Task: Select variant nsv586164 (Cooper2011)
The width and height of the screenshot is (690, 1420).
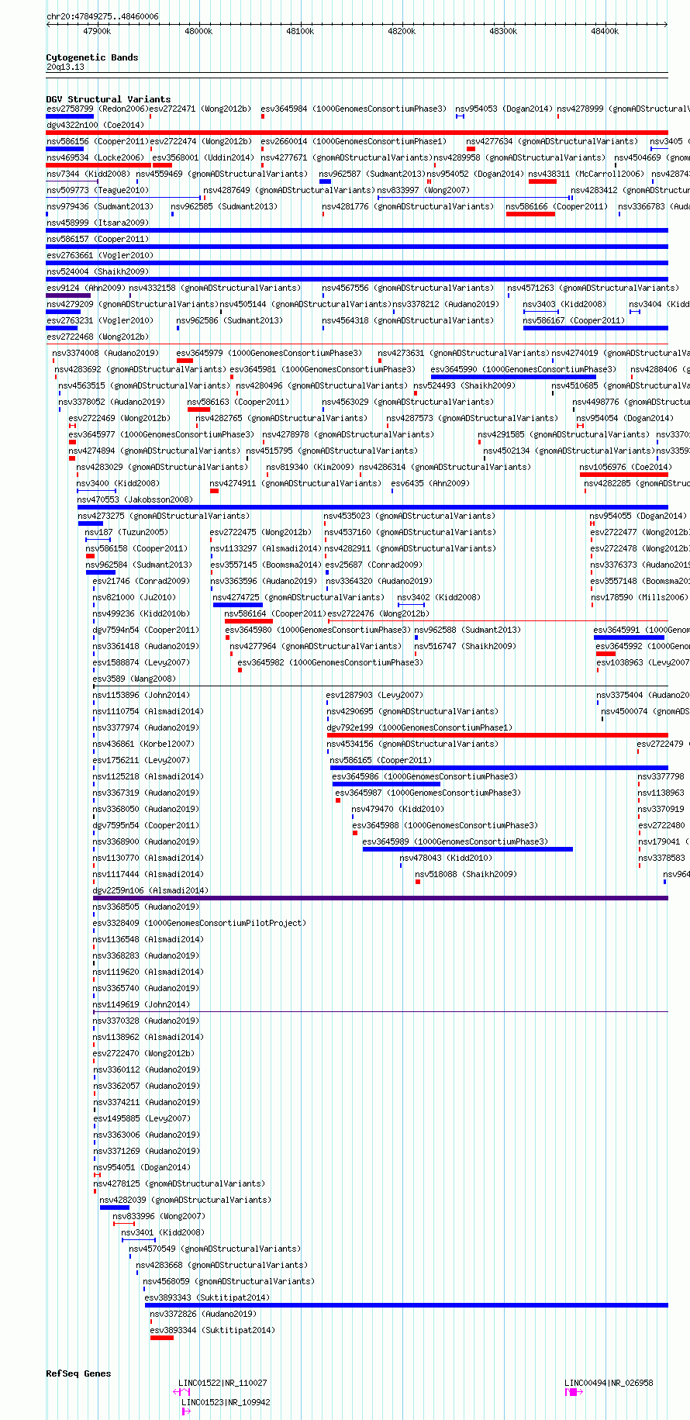Action: pos(275,613)
